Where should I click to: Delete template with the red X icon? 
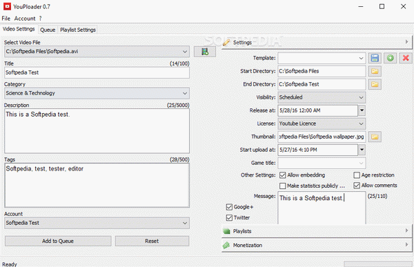coord(406,58)
